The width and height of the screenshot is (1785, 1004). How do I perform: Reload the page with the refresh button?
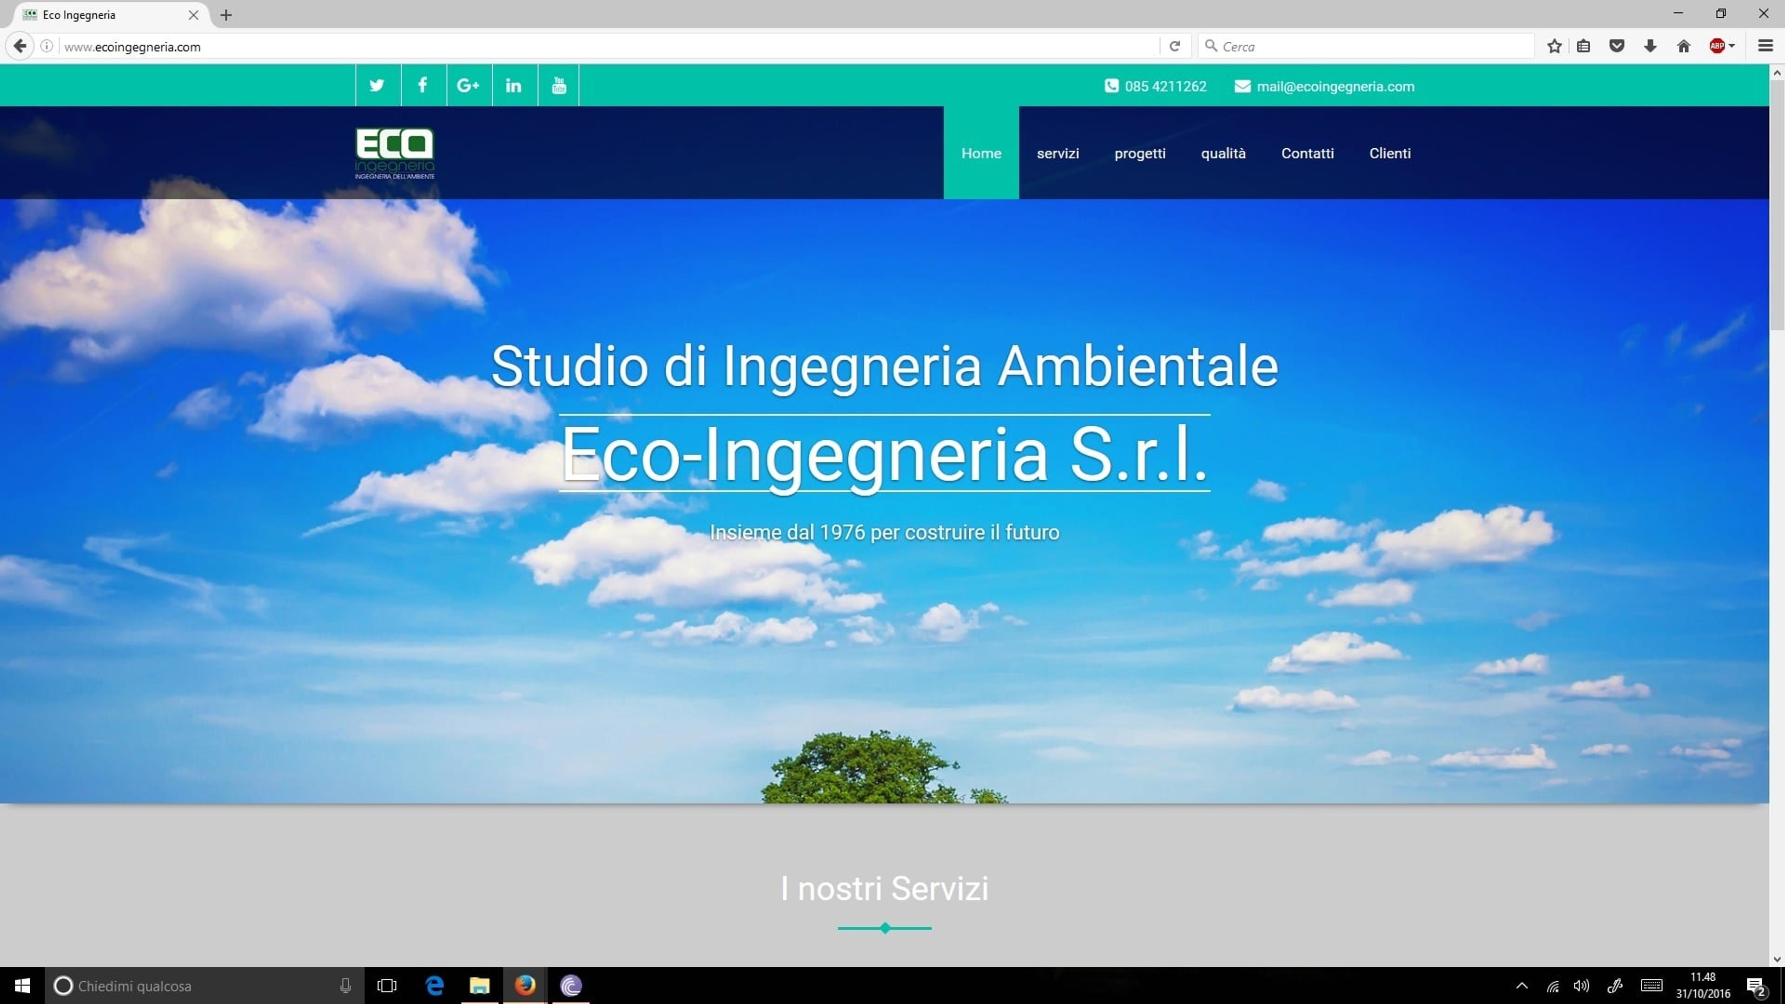pyautogui.click(x=1175, y=46)
